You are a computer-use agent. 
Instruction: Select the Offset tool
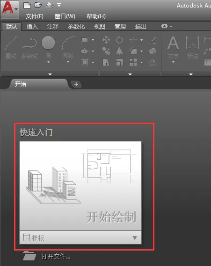pos(153,62)
